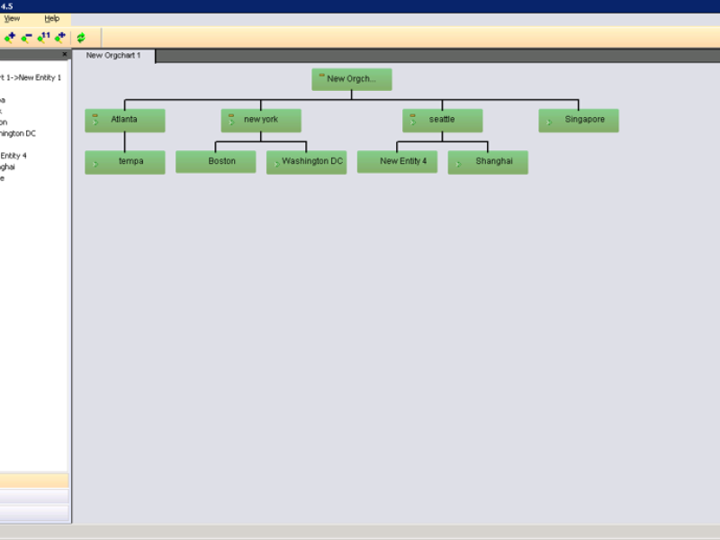Viewport: 720px width, 540px height.
Task: Select the 'ghai' row in side panel
Action: pyautogui.click(x=8, y=166)
